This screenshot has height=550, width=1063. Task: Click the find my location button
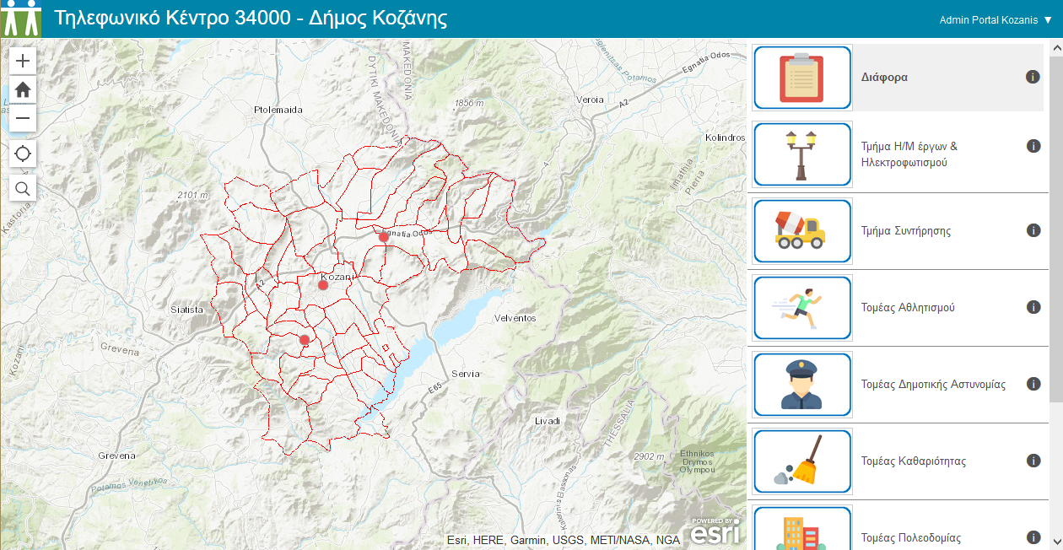pos(23,154)
